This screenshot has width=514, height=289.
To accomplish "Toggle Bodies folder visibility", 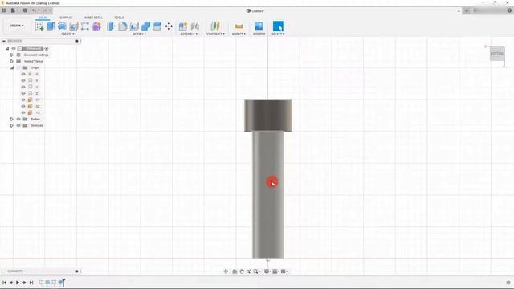I will pos(18,119).
